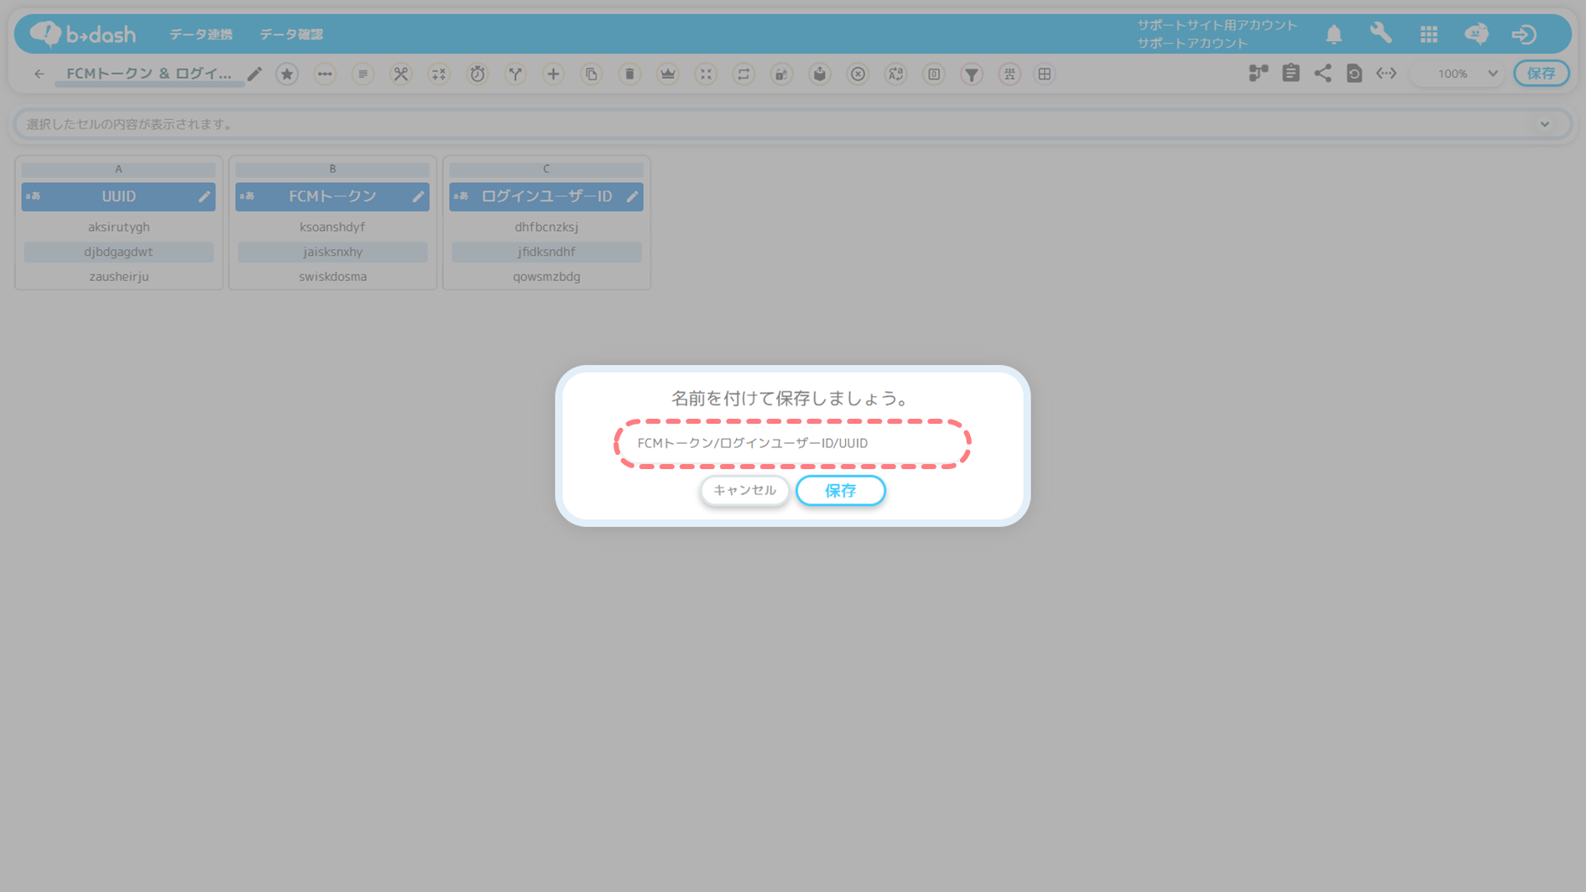Click the collapse arrows toolbar icon

pyautogui.click(x=706, y=74)
